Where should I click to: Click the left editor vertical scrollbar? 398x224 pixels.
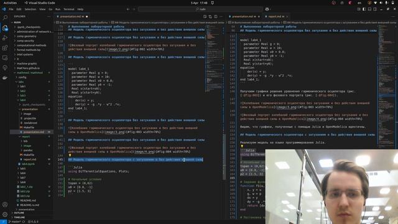pyautogui.click(x=224, y=157)
